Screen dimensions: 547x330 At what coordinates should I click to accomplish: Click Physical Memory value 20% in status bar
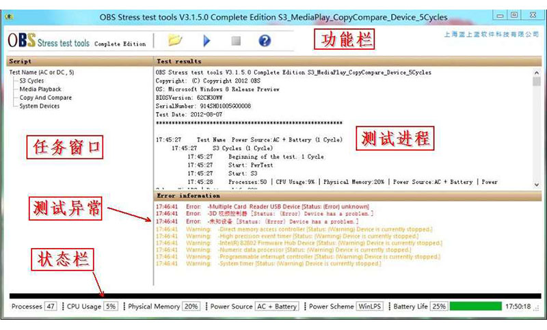(191, 306)
